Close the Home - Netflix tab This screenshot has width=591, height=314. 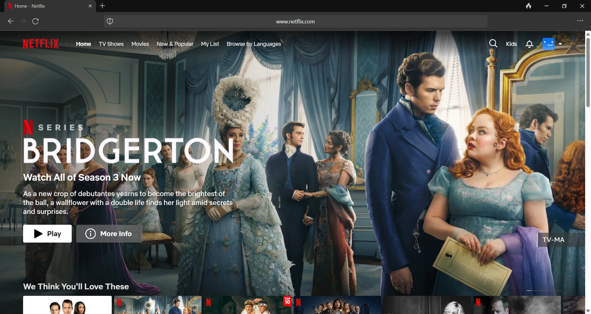pyautogui.click(x=90, y=6)
